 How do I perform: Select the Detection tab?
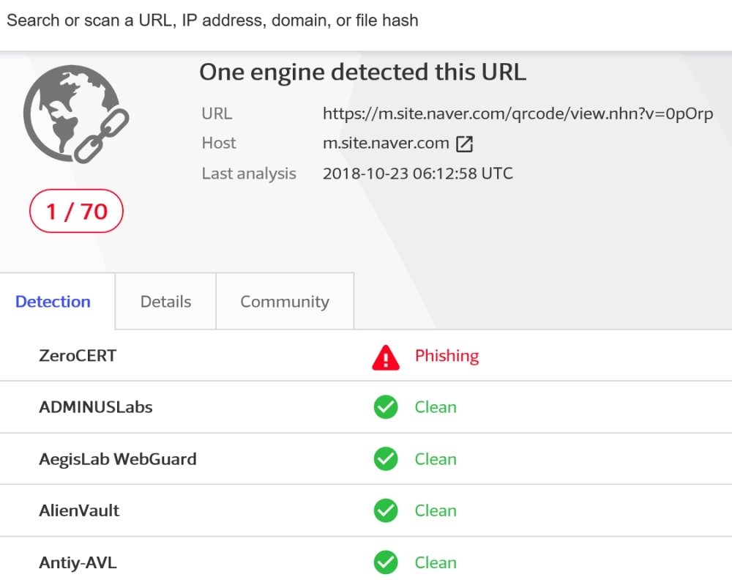pos(53,302)
